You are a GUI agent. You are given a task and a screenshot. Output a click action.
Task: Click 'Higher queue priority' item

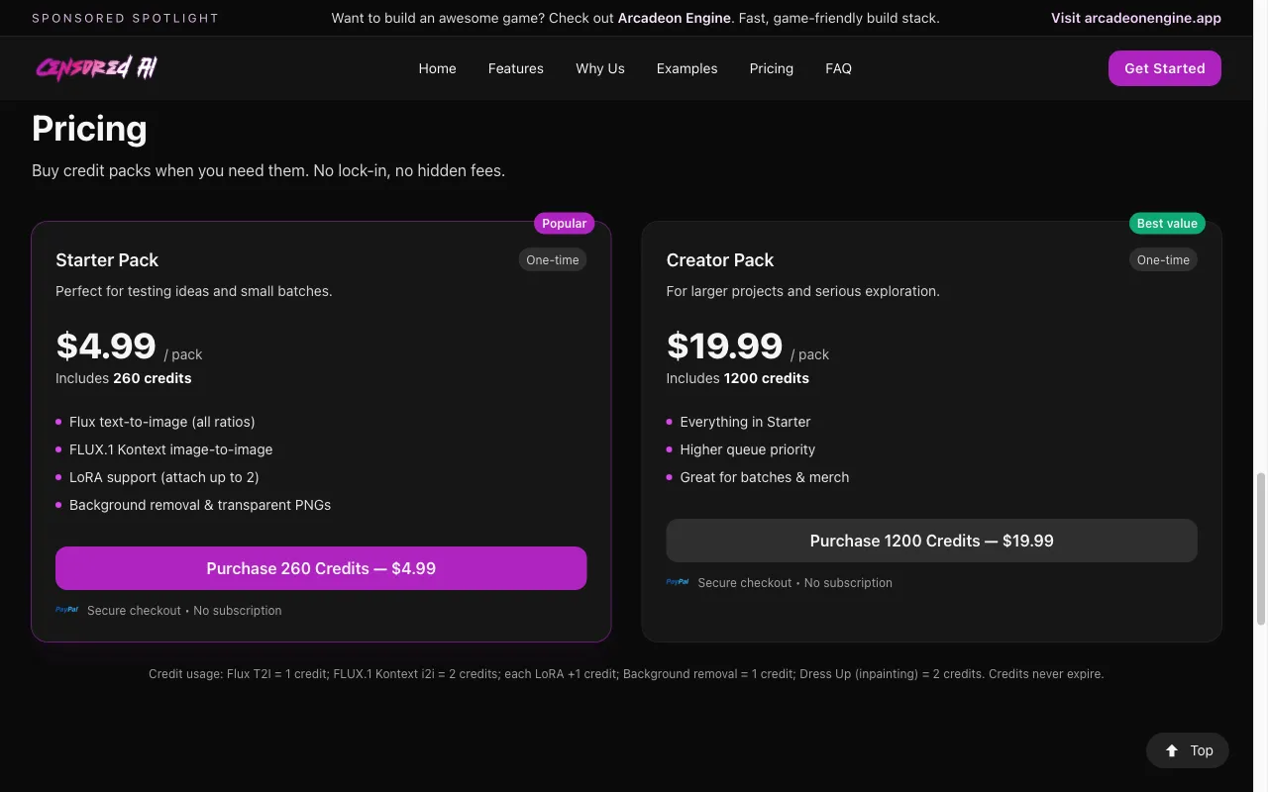(748, 449)
